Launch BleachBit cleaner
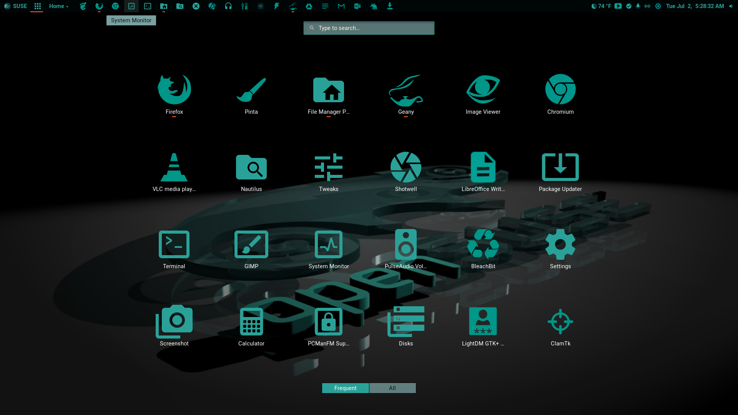Screen dimensions: 738x415 [483, 249]
